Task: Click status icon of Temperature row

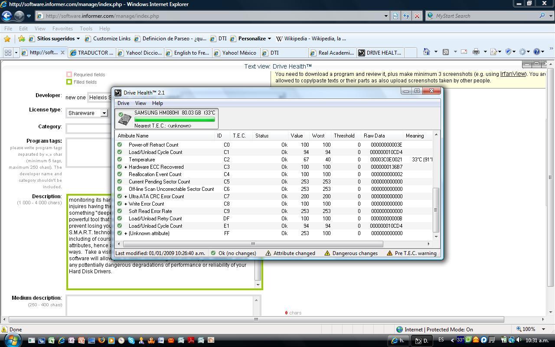Action: click(120, 160)
